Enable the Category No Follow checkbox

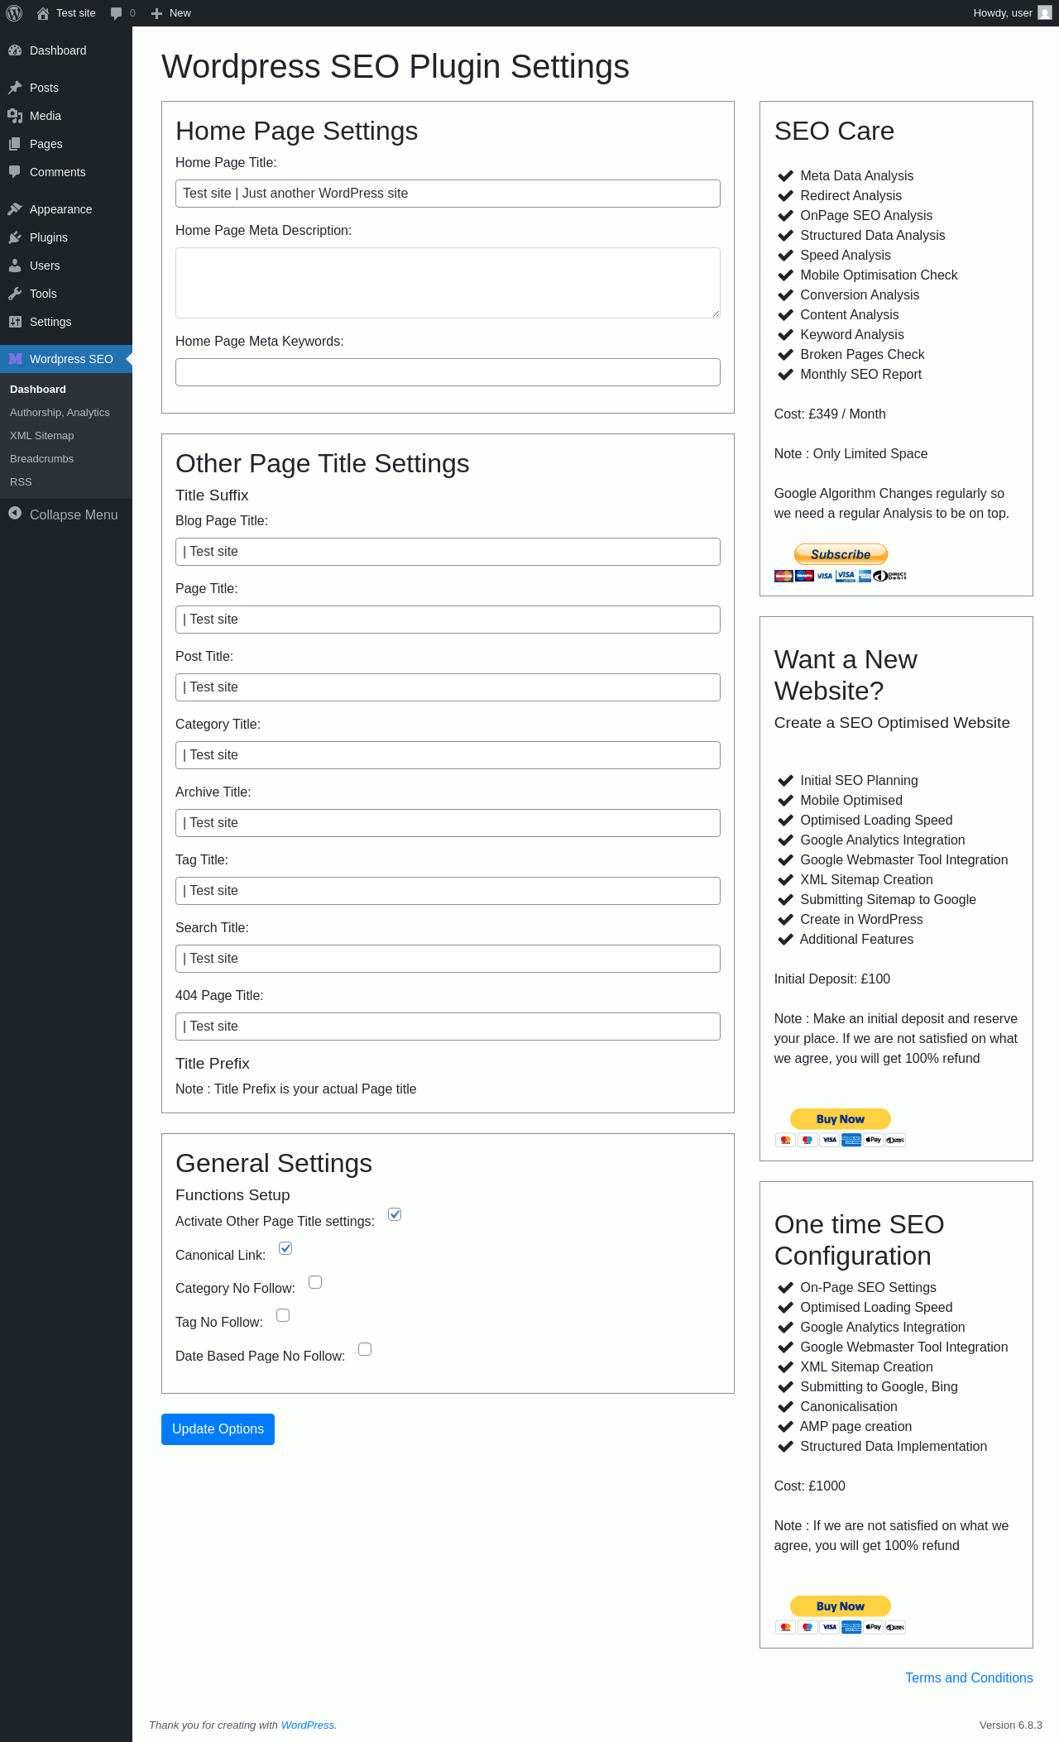pos(315,1282)
